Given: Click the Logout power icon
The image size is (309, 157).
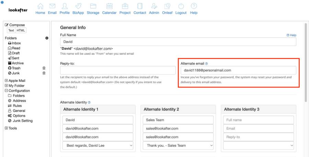Looking at the screenshot, I should 181,6.
